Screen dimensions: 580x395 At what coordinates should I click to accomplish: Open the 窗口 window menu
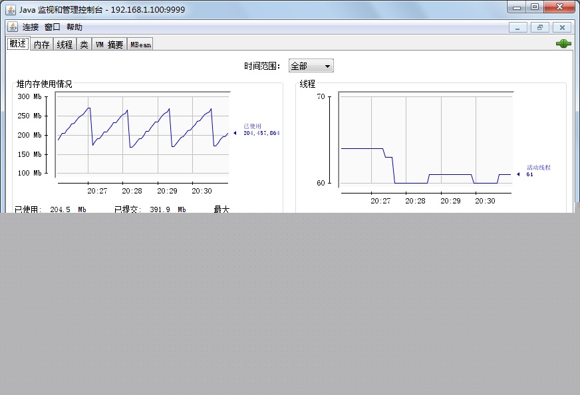(x=52, y=27)
